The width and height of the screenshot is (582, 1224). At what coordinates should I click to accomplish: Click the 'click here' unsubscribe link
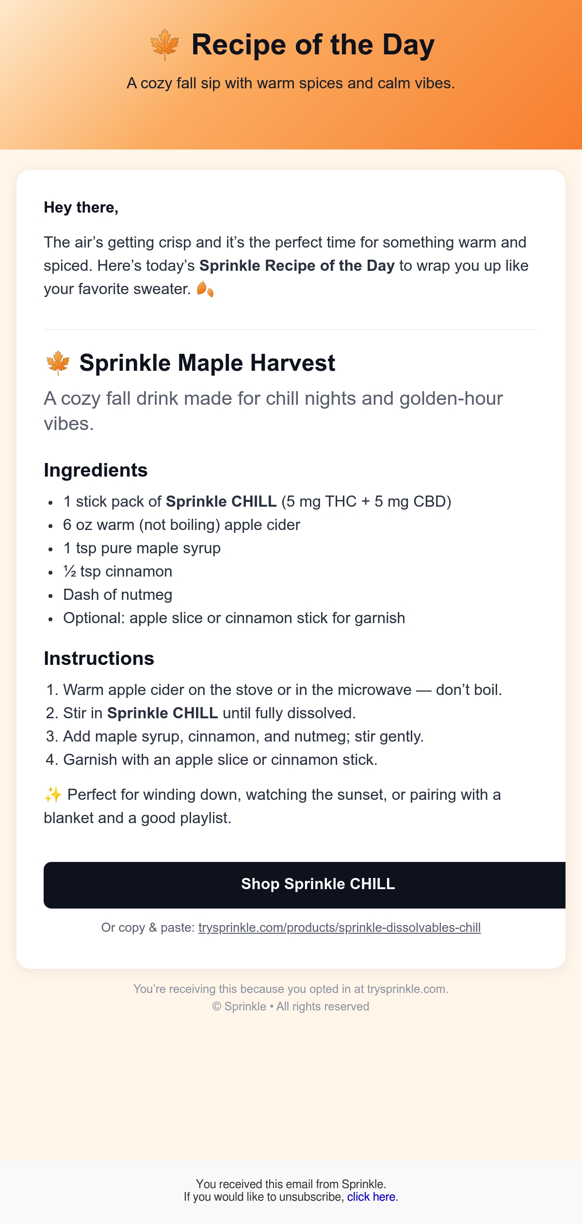coord(371,1197)
